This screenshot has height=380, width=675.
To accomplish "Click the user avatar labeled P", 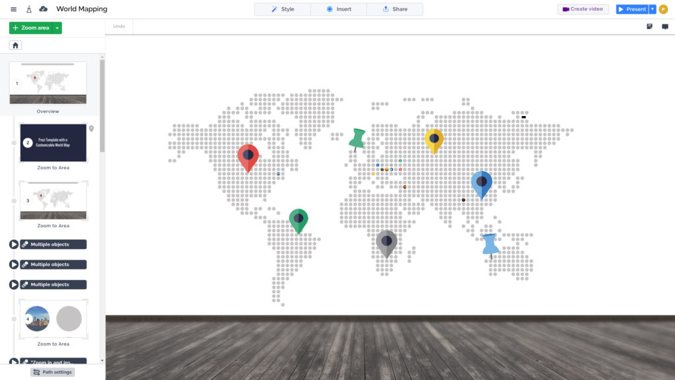I will pos(663,9).
